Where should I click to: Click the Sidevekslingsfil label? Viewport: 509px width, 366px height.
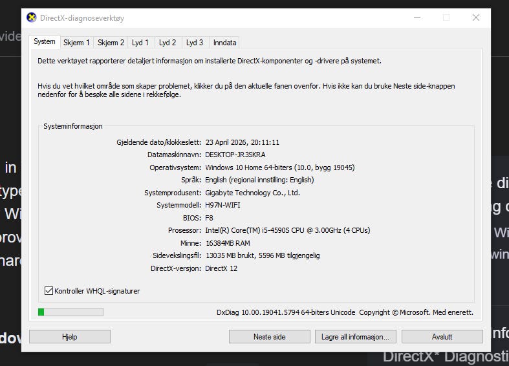177,255
